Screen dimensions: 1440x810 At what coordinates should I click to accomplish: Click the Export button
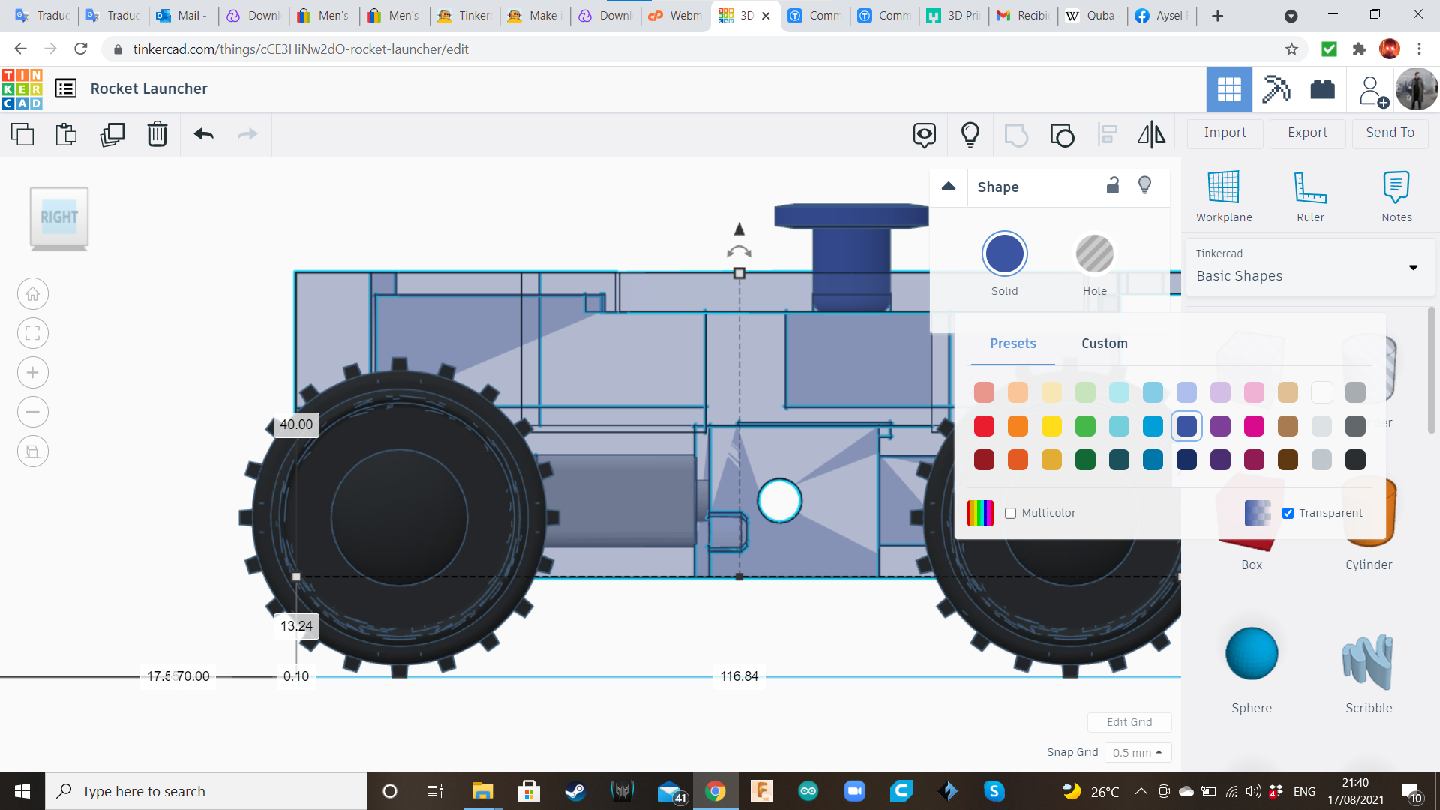pos(1307,133)
